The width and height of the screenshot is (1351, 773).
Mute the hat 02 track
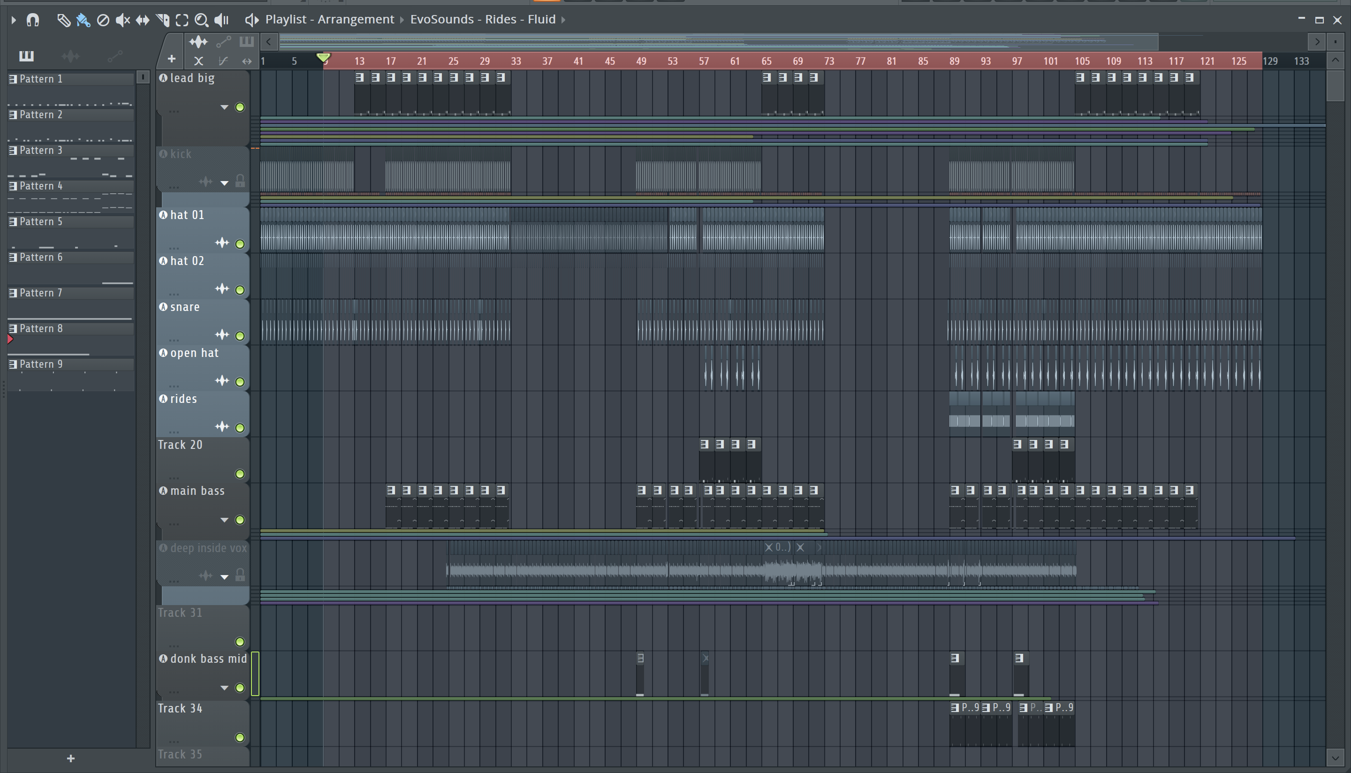(240, 290)
